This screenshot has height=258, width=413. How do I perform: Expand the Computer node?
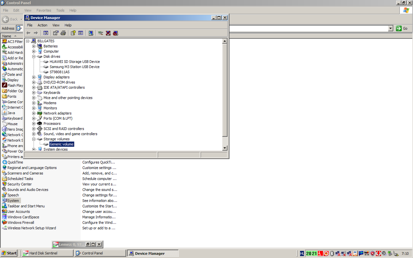click(34, 51)
